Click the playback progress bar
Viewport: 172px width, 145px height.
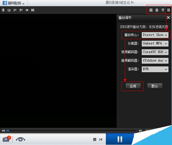tap(71, 130)
